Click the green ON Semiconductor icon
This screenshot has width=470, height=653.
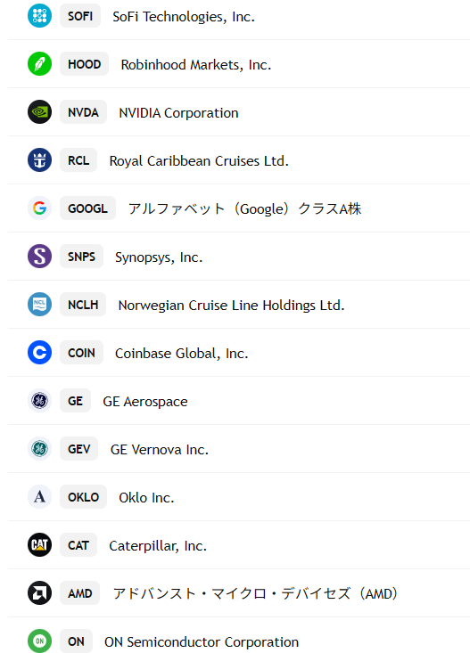tap(39, 641)
